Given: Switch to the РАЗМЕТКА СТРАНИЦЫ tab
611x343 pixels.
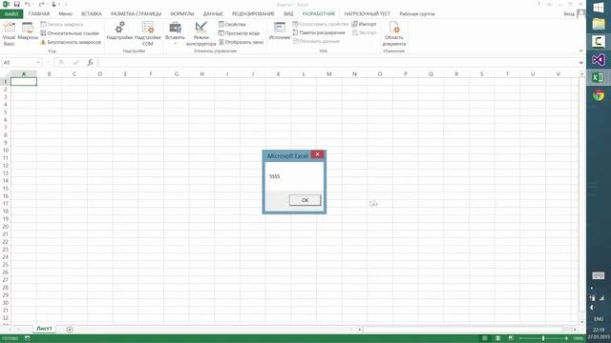Looking at the screenshot, I should pos(136,13).
